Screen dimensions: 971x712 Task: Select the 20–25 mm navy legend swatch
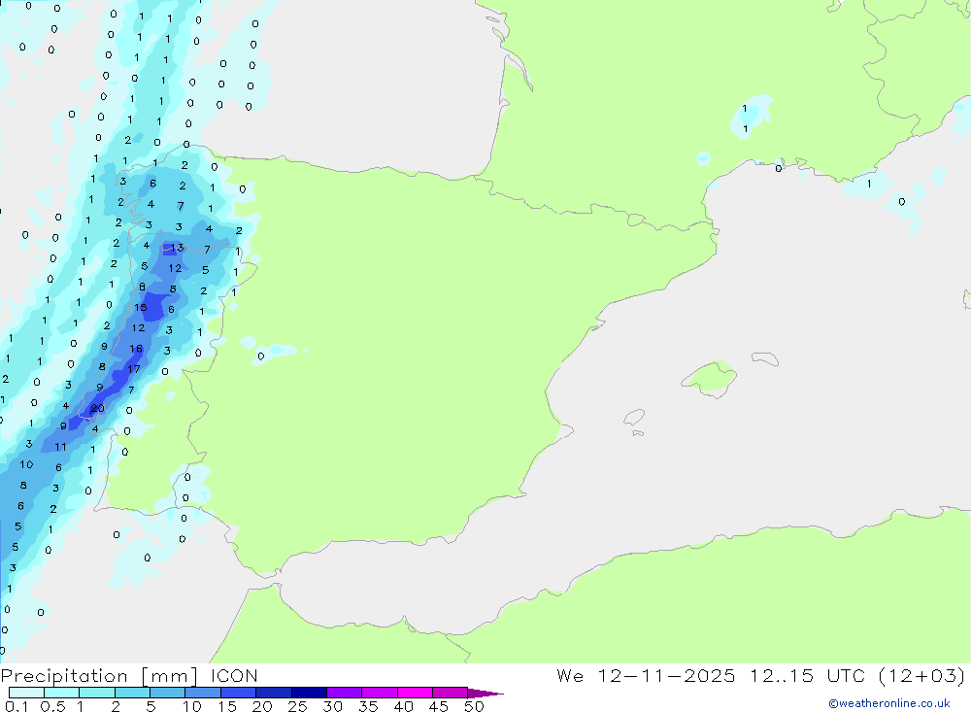point(273,693)
